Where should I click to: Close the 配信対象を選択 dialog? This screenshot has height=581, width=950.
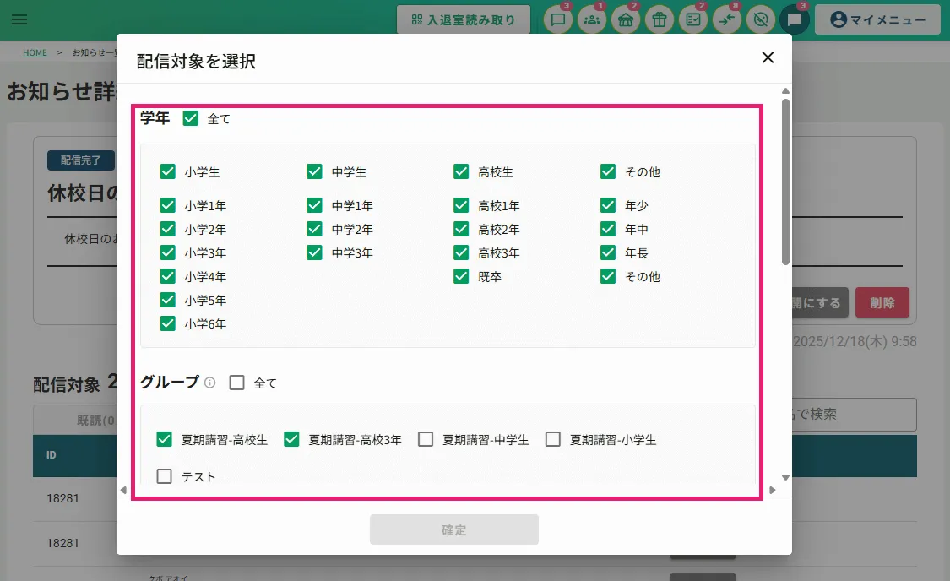click(x=768, y=58)
